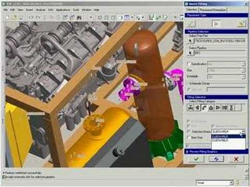
Task: Select the rightmost yellow placement type icon
Action: 242,23
